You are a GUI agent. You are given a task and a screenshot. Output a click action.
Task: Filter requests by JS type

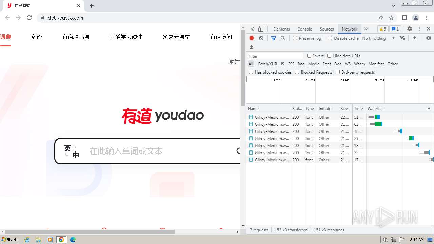coord(282,64)
